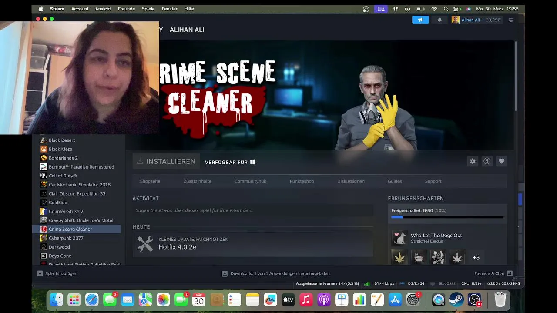This screenshot has width=557, height=313.
Task: Select Counter-Strike 2 in library list
Action: click(66, 212)
